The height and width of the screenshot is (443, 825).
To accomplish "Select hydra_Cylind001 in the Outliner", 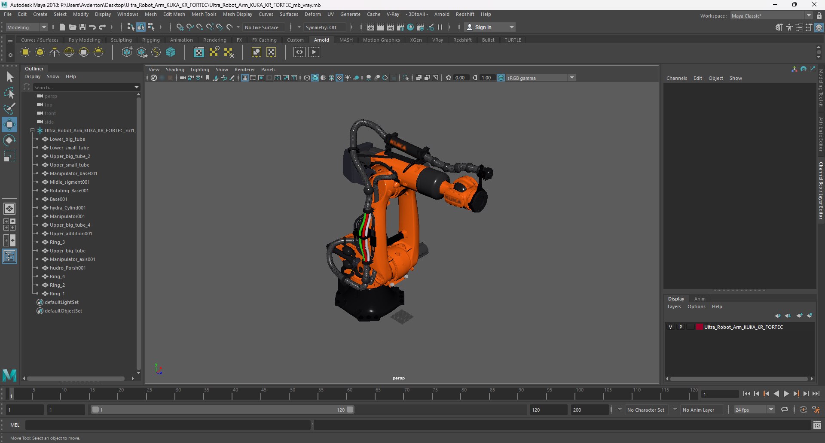I will [x=67, y=208].
